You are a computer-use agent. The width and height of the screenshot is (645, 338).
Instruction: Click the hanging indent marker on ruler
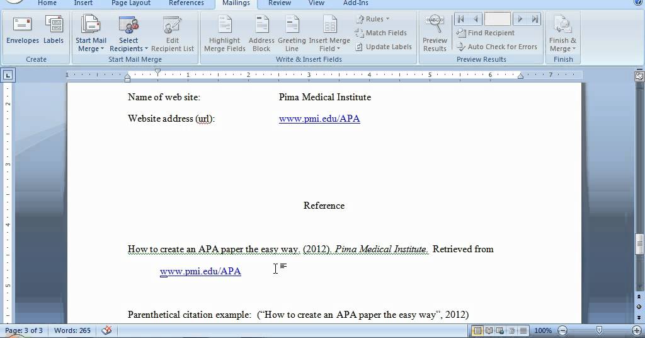(x=127, y=76)
